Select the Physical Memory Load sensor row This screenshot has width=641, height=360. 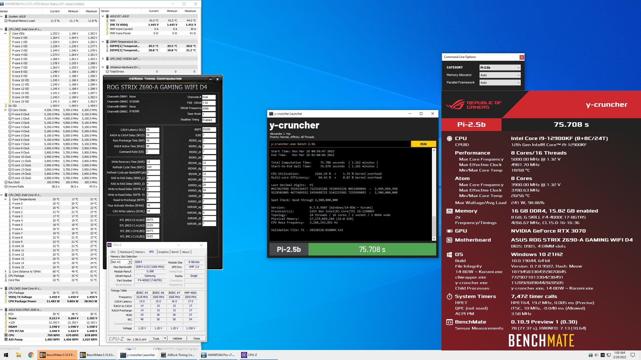pyautogui.click(x=50, y=21)
